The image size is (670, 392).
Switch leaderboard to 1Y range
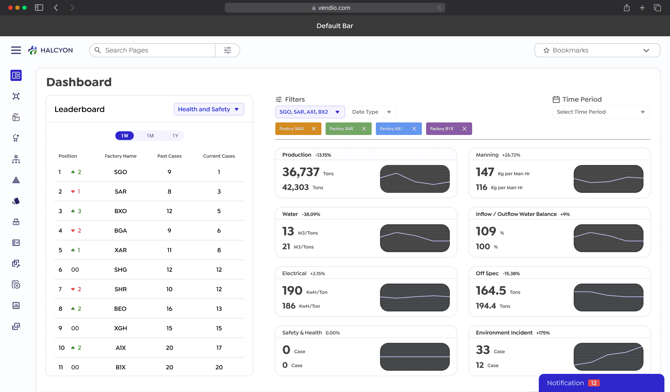175,136
